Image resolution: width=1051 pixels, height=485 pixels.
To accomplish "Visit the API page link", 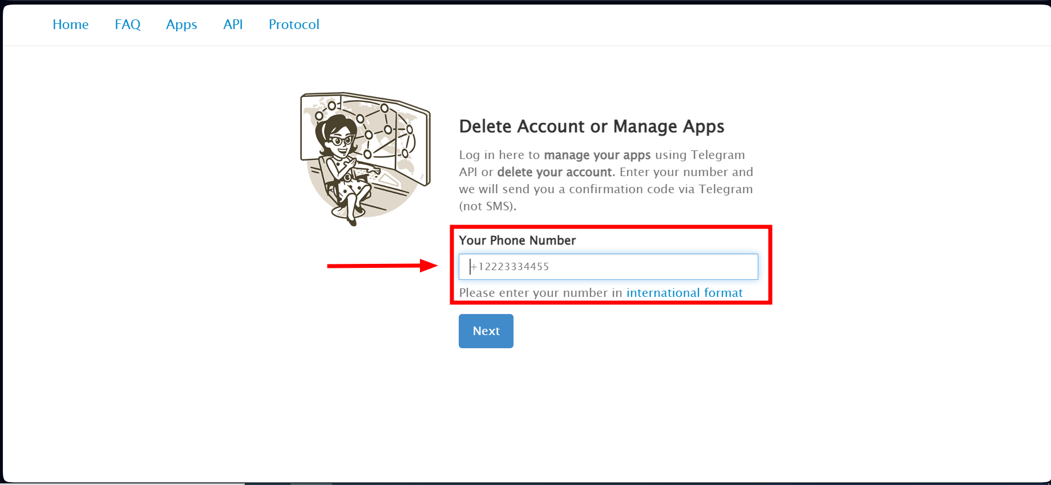I will [x=233, y=25].
